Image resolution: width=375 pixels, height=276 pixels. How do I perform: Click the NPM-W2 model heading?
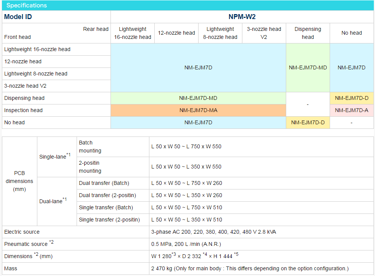click(242, 17)
